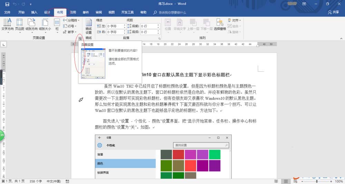This screenshot has width=345, height=184.
Task: Click the document title about Win10 彩色标题栏
Action: coord(186,75)
